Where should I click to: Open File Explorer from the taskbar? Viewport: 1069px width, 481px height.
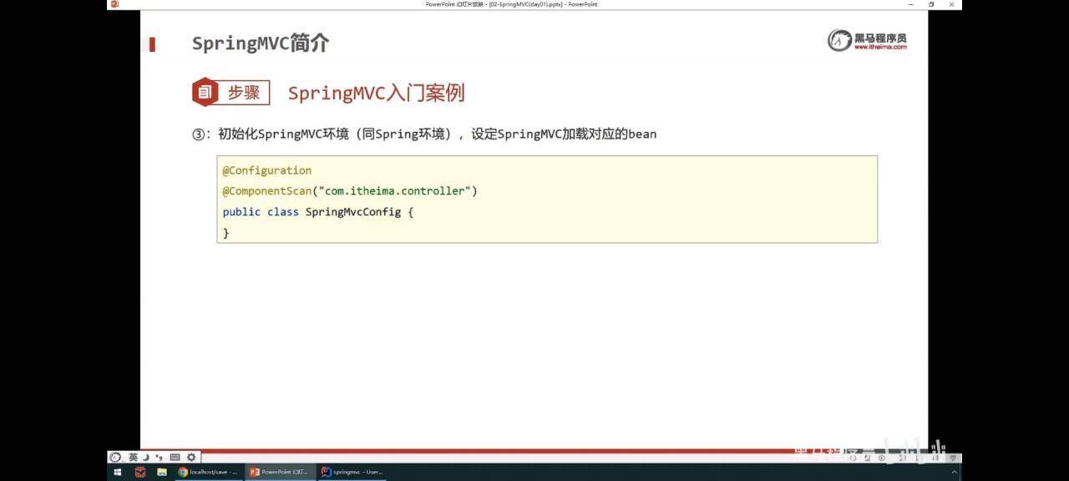[162, 472]
